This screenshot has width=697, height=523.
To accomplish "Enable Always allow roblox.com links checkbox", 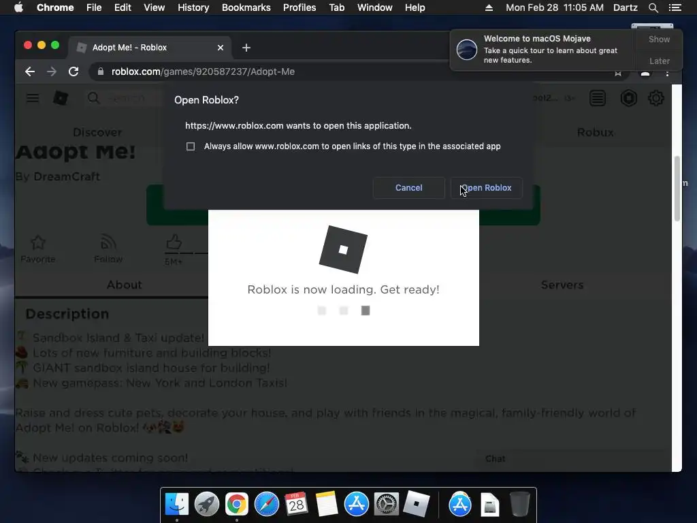I will pos(191,146).
